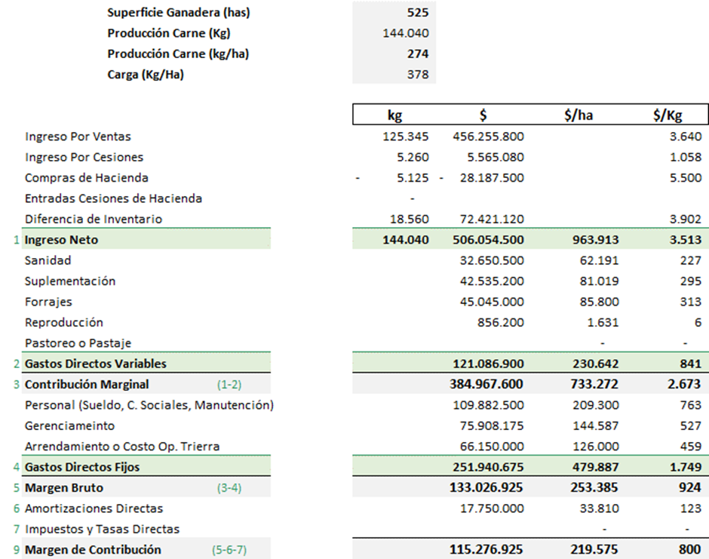
Task: Select the Margen de Contribución amount 115.276.925
Action: tap(487, 550)
